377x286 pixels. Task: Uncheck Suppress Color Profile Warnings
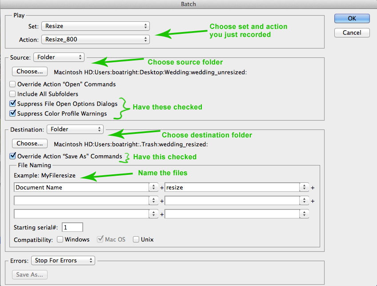click(12, 113)
